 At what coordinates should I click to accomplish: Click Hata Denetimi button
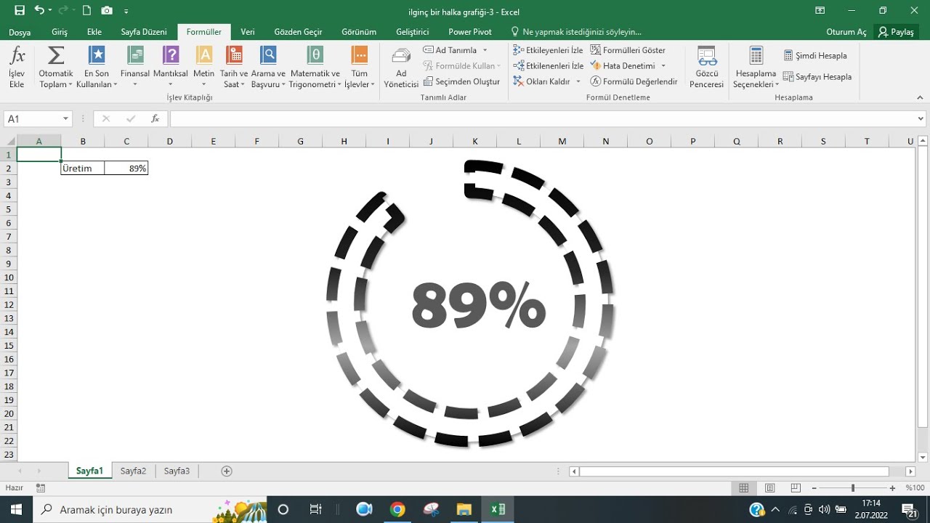click(x=623, y=66)
